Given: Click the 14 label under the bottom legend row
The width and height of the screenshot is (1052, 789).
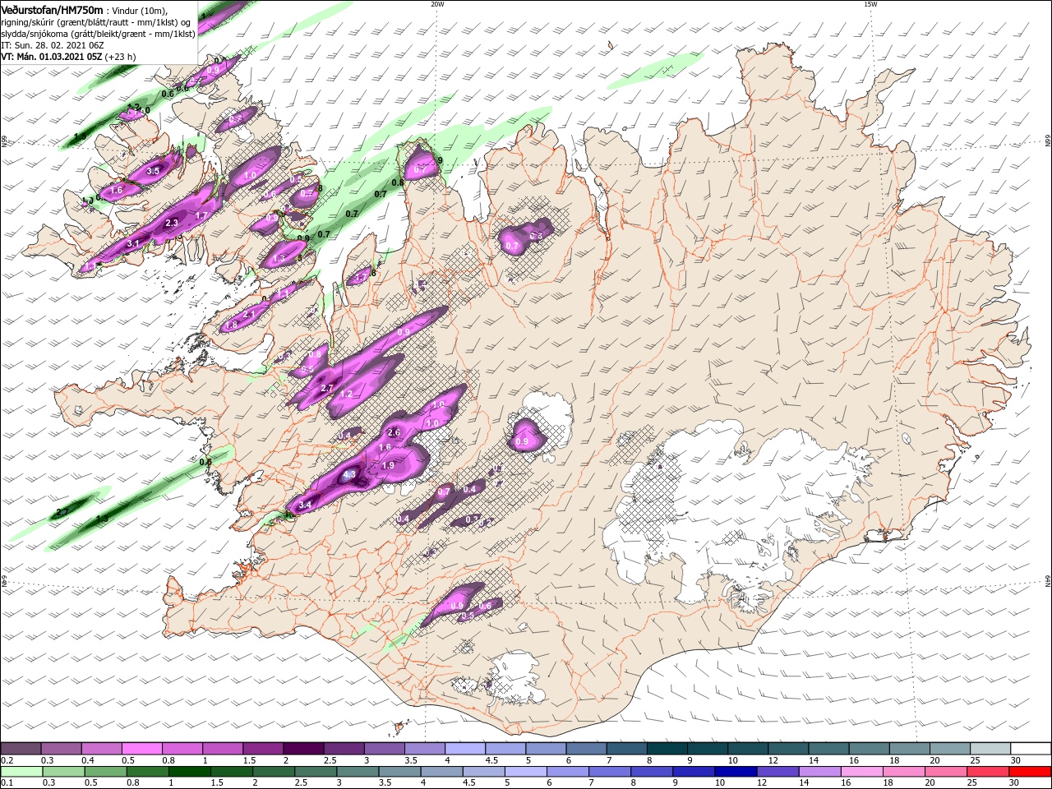Looking at the screenshot, I should 803,783.
